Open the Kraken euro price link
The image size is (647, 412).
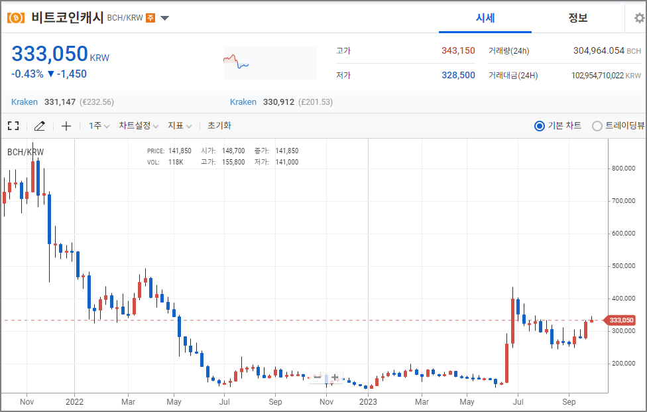click(x=25, y=102)
